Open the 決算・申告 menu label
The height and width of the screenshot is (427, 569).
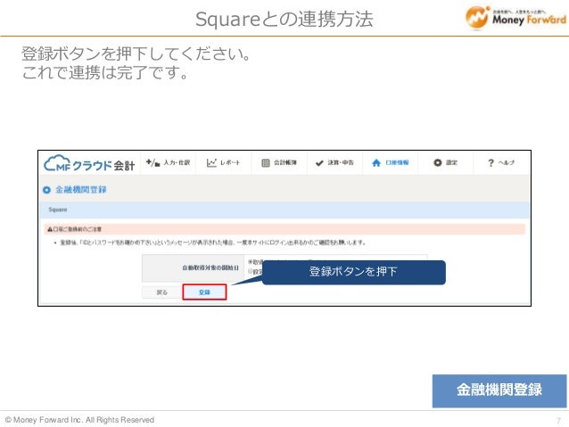point(341,162)
